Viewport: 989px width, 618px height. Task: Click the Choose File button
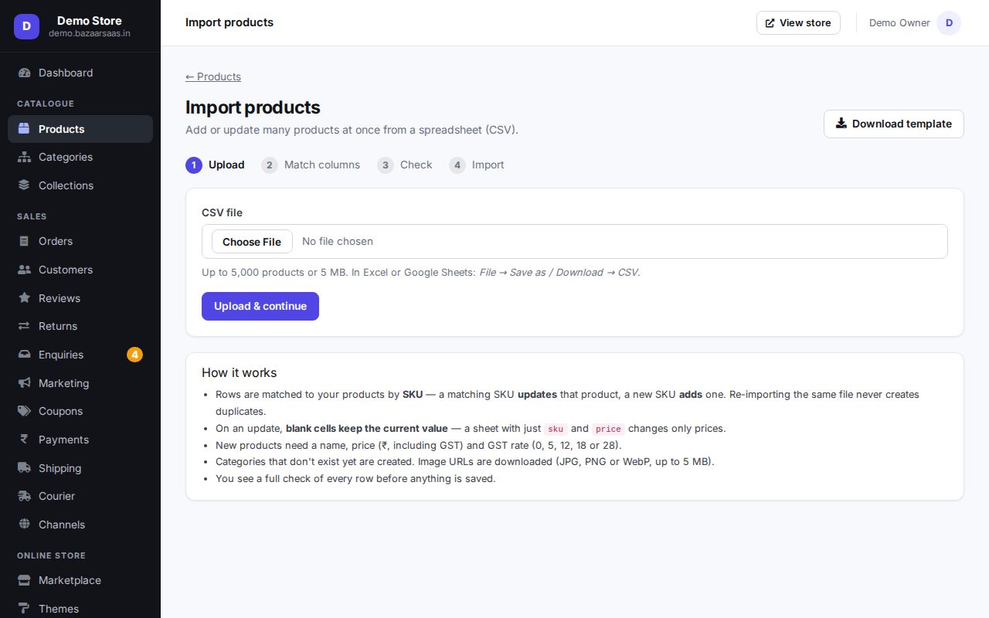[x=252, y=242]
